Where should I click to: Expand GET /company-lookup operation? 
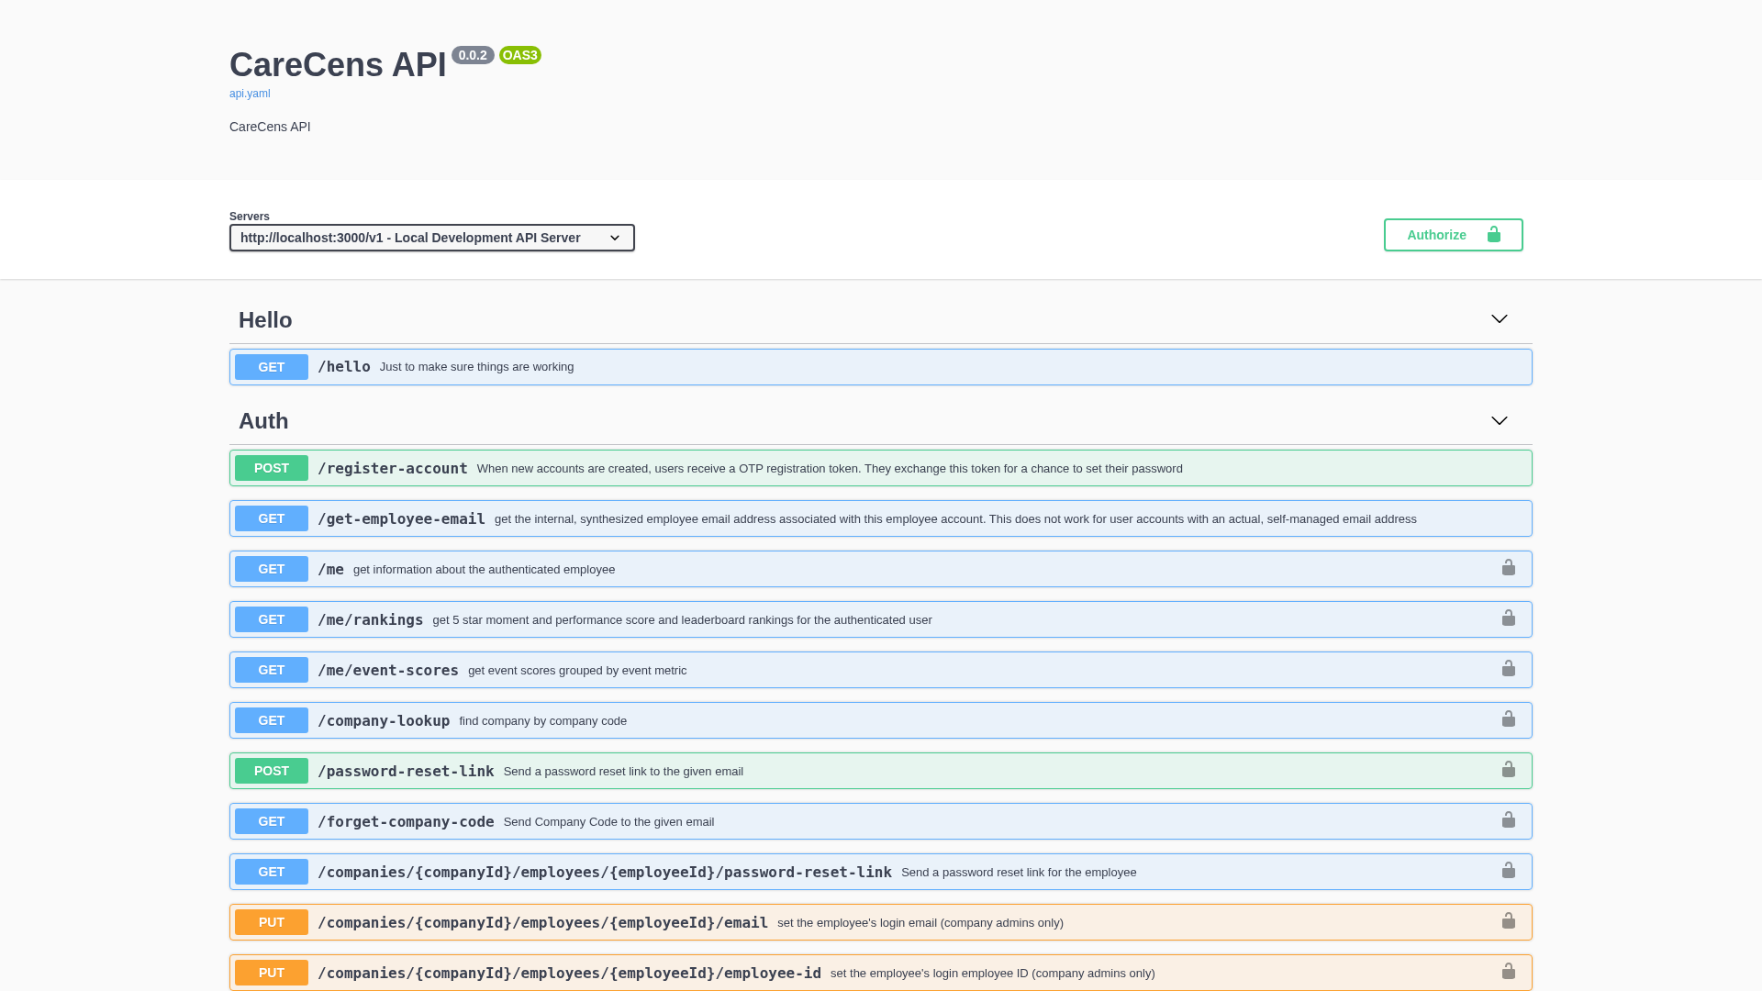click(x=881, y=720)
